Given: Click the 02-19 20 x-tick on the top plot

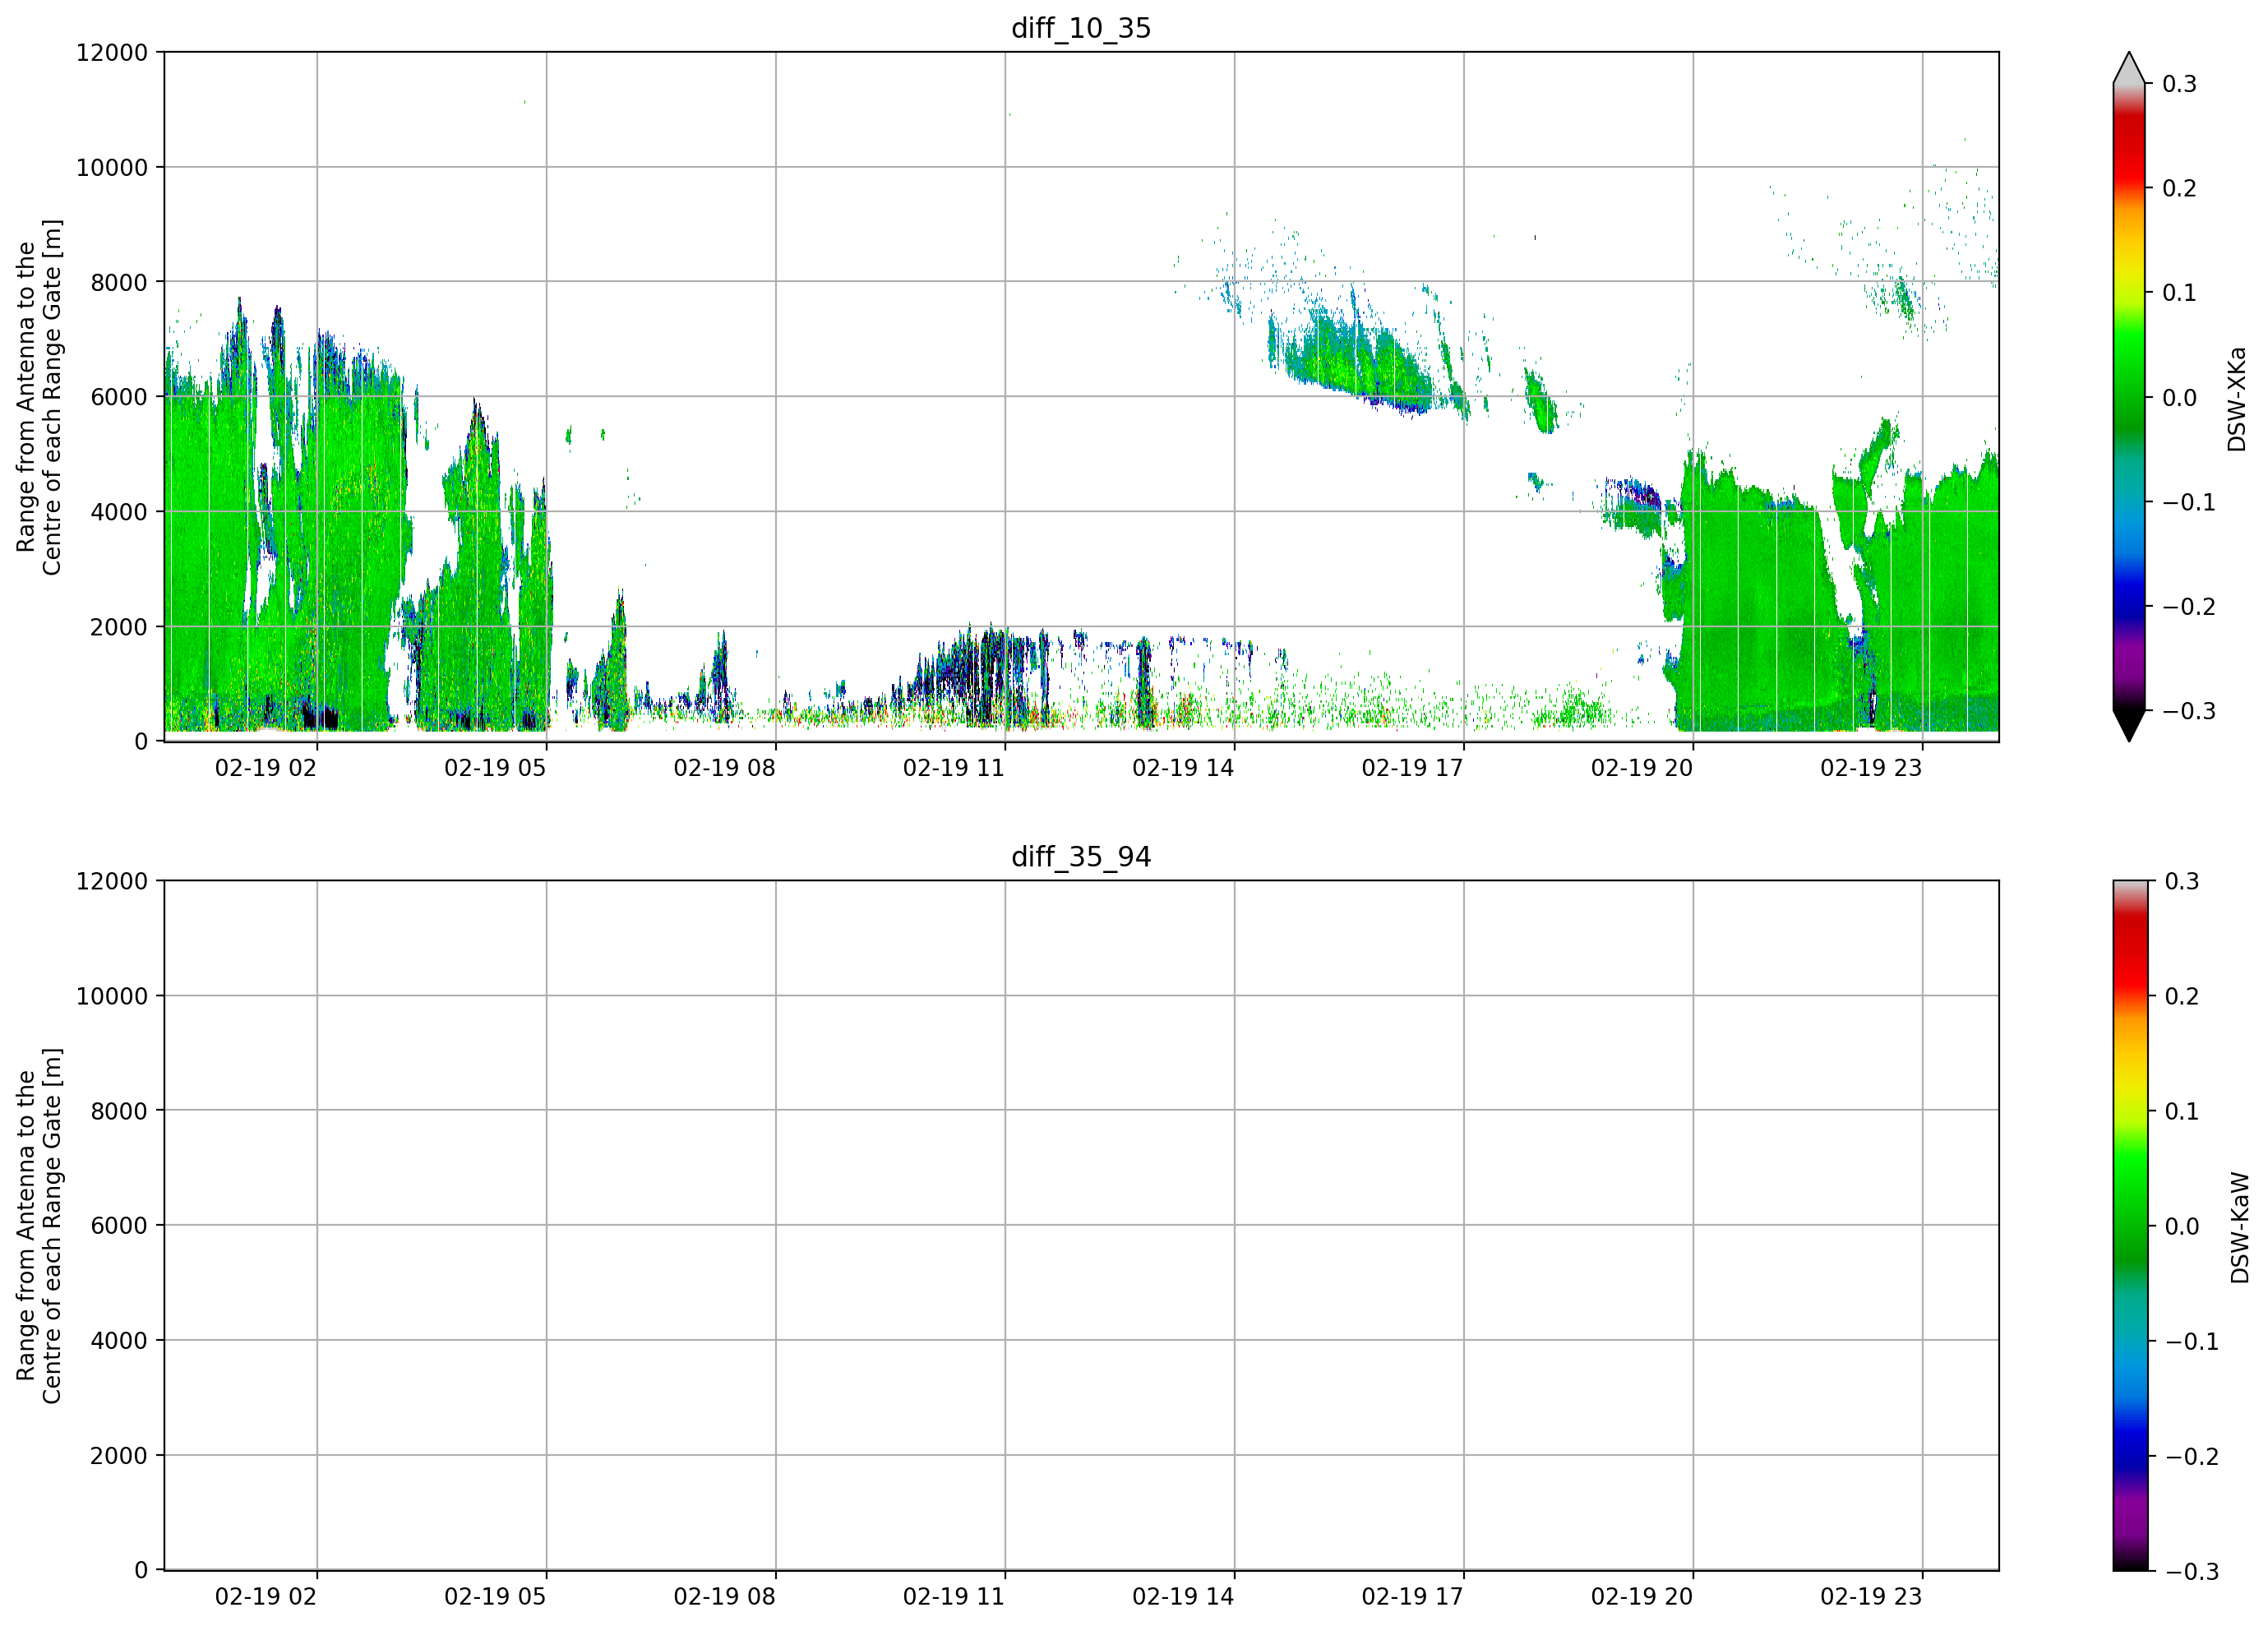Looking at the screenshot, I should pos(1642,768).
